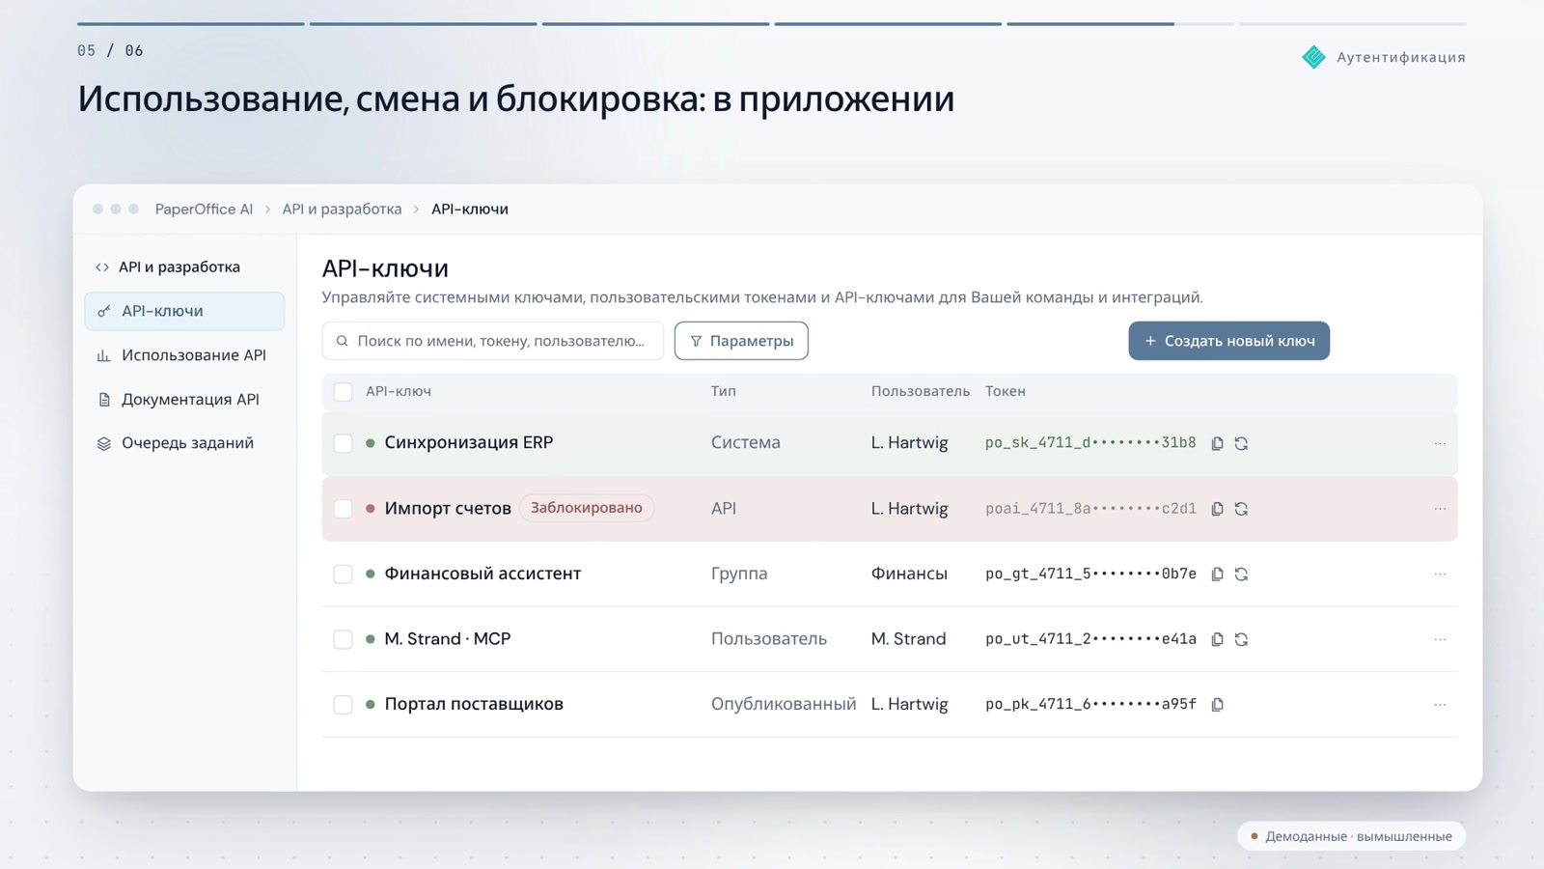Open the Параметры filter dropdown
Screen dimensions: 1544x869
click(741, 341)
